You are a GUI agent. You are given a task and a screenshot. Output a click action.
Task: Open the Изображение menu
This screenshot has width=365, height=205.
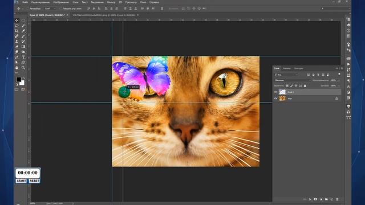pyautogui.click(x=61, y=2)
